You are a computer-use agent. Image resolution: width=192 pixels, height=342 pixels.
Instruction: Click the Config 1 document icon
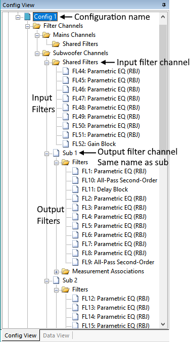[27, 17]
